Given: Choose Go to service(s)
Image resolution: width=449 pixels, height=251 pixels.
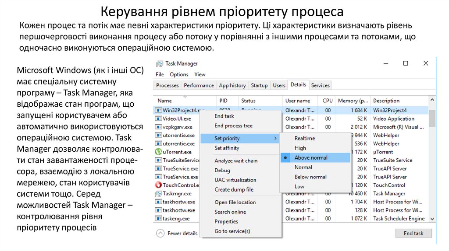Looking at the screenshot, I should pos(241,231).
